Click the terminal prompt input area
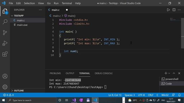The width and height of the screenshot is (184, 103). coord(106,87)
